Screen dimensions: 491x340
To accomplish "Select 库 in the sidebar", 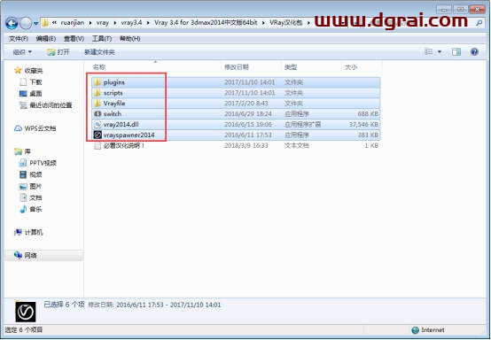I will pyautogui.click(x=27, y=151).
